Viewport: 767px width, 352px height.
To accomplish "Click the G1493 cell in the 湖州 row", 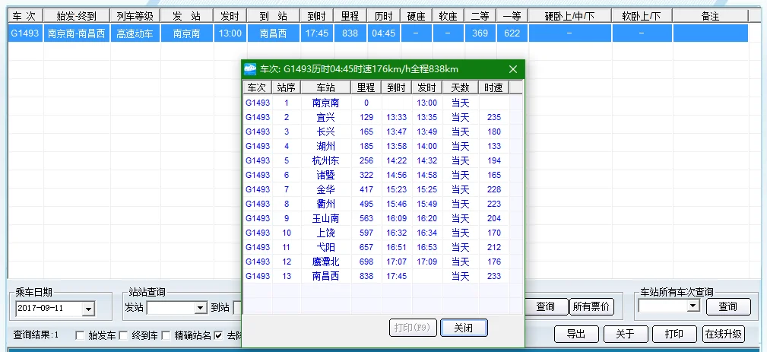I will [x=258, y=146].
